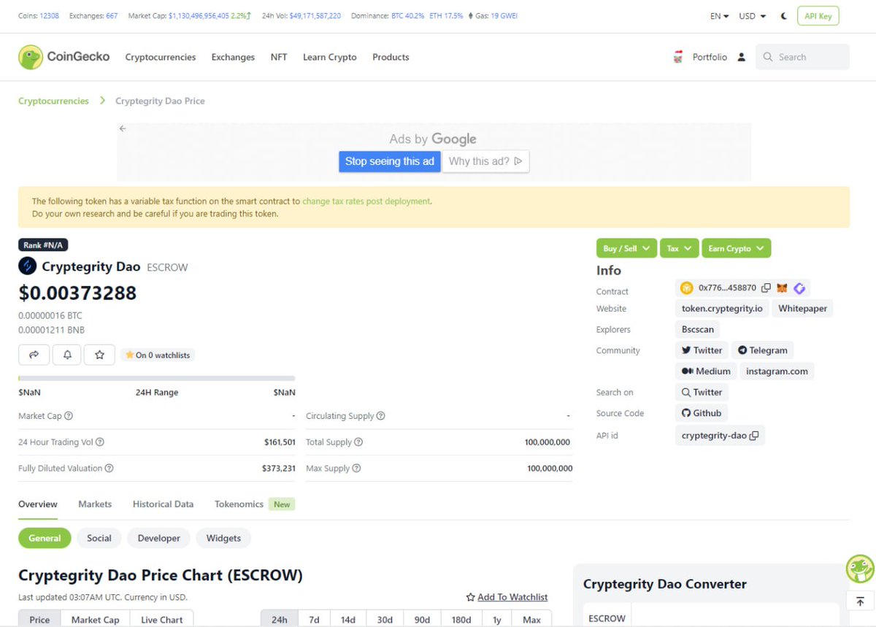Select the Developer pill
This screenshot has width=876, height=627.
pyautogui.click(x=159, y=538)
